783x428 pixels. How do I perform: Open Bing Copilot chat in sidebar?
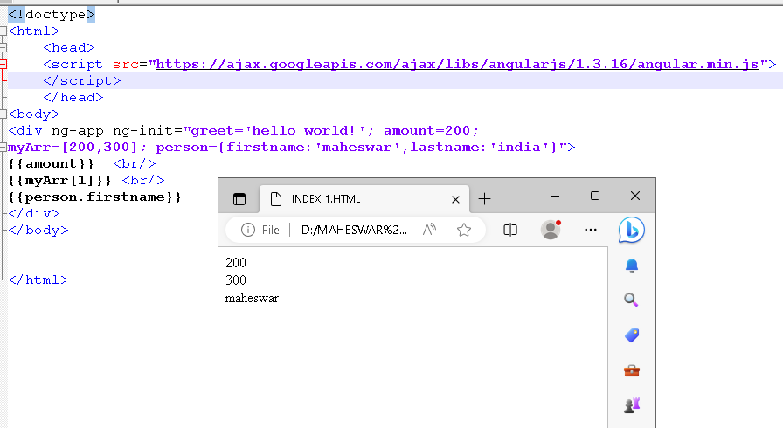pos(631,230)
